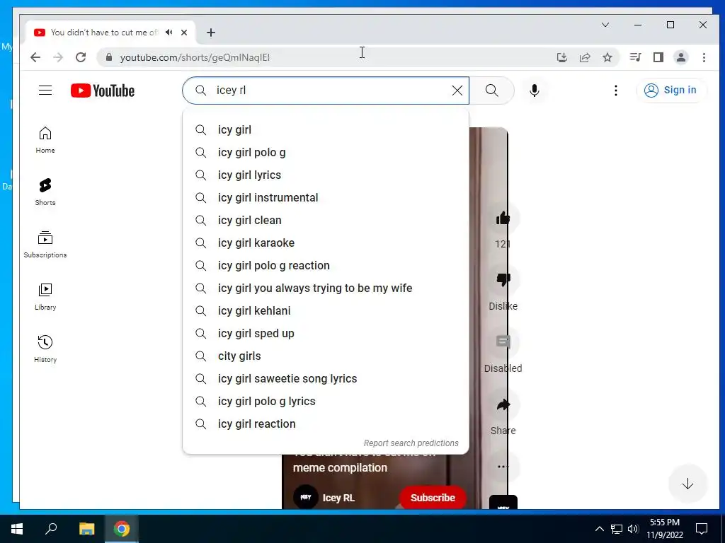Choose 'icy girl saweetie song lyrics' suggestion
The image size is (725, 543).
[x=326, y=379]
